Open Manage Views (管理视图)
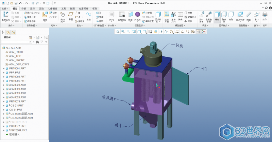 [x=122, y=16]
